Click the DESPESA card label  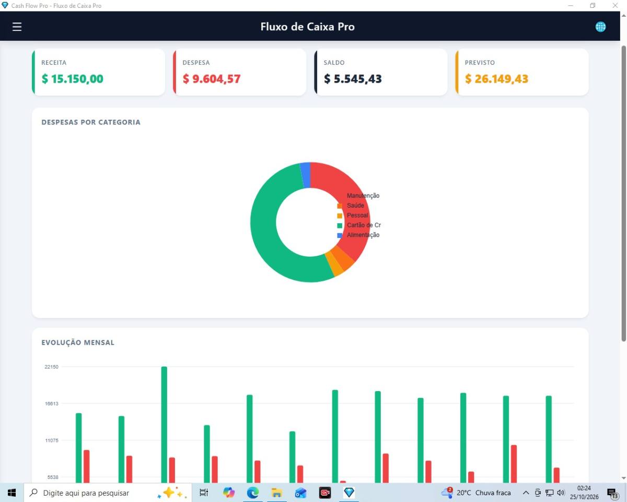click(x=196, y=63)
